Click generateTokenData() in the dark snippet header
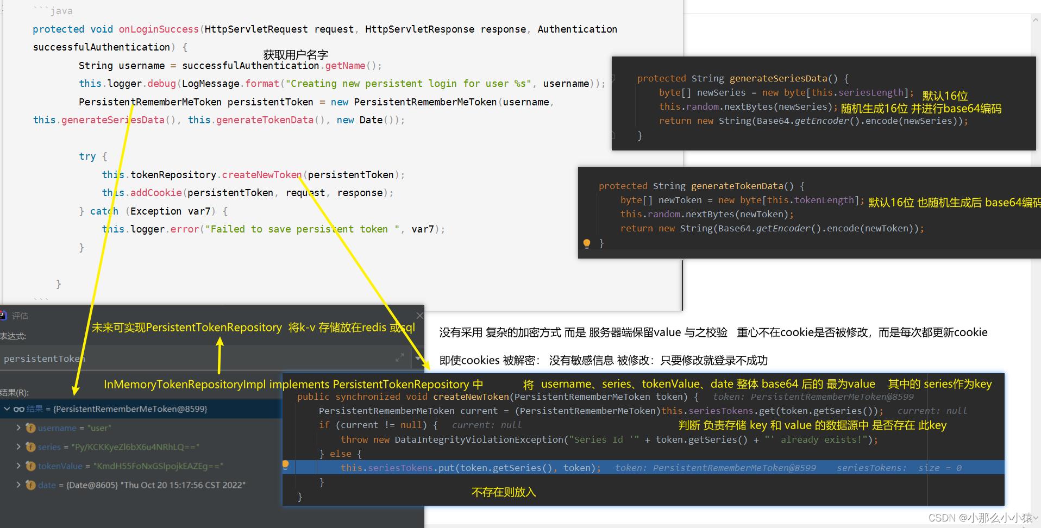 point(742,186)
